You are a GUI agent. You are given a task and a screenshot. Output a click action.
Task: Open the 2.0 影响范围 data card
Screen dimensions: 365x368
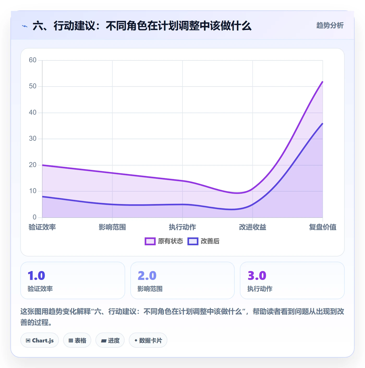[182, 280]
